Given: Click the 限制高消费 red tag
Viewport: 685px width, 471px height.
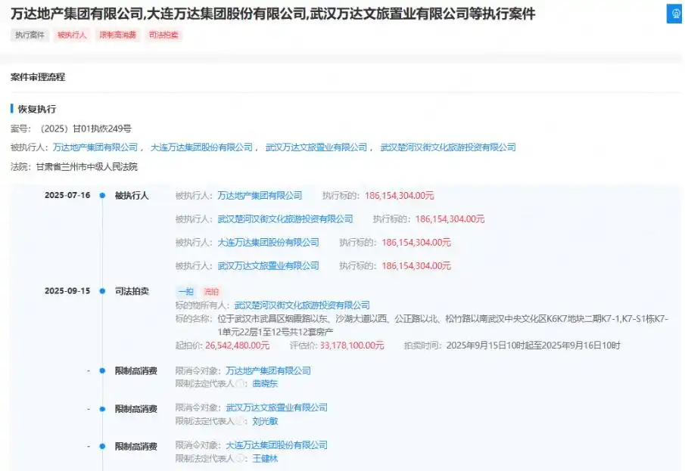Looking at the screenshot, I should point(117,34).
